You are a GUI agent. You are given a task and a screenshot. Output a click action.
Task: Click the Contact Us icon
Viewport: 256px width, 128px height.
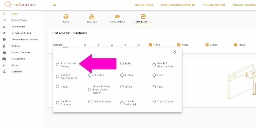click(4, 72)
